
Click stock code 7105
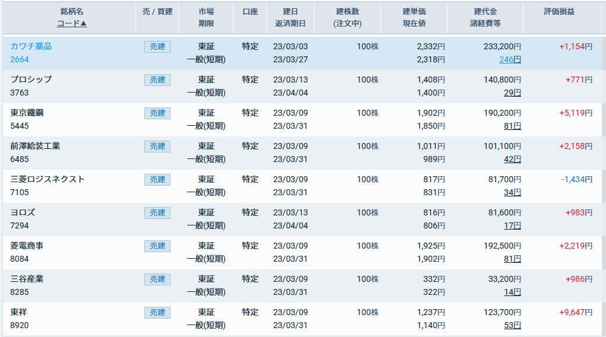[x=20, y=192]
